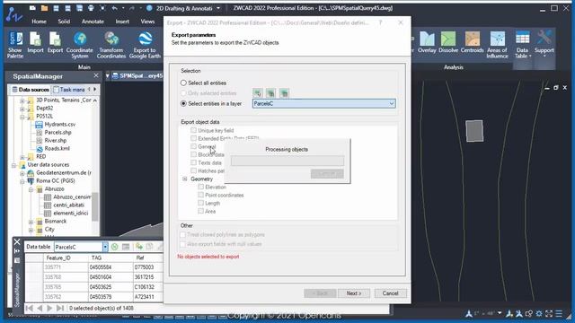575x323 pixels.
Task: Open the Data Table ribbon button
Action: pos(522,45)
